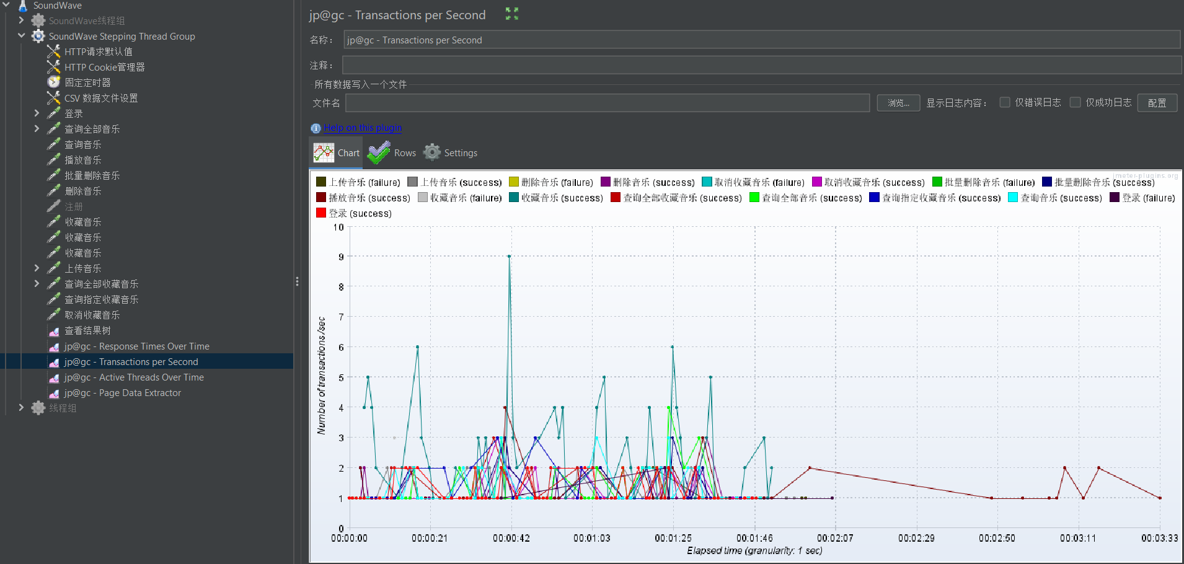Click the 取消收藏音乐 sampler pipette icon

(54, 315)
